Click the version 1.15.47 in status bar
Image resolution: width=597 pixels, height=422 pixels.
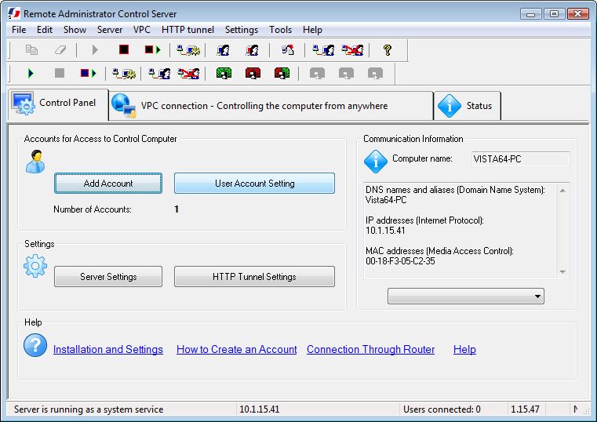[525, 409]
